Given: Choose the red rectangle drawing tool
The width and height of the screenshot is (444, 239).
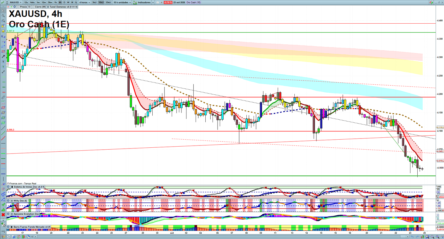Looking at the screenshot, I should (3, 51).
